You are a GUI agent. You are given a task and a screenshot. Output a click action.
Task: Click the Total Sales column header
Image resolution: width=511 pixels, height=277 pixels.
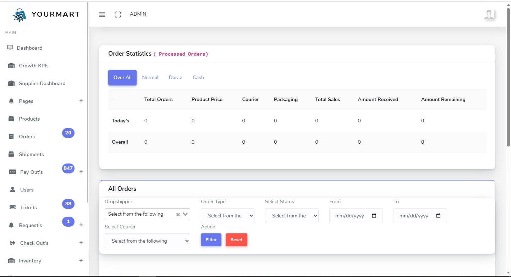pos(328,99)
